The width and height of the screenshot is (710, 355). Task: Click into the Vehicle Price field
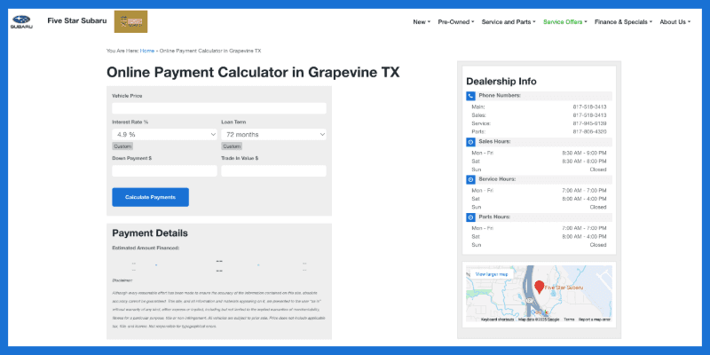[x=219, y=108]
